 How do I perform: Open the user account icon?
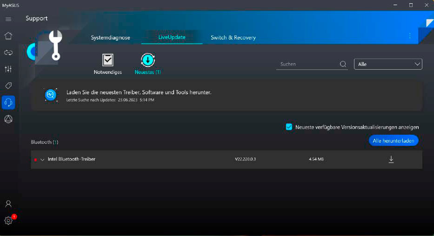(x=8, y=204)
